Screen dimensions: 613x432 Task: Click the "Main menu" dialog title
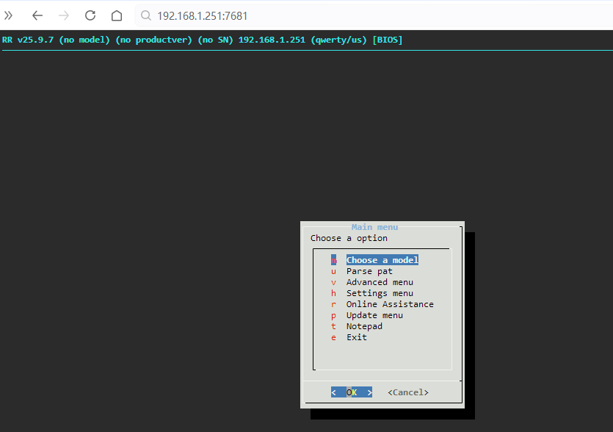374,227
